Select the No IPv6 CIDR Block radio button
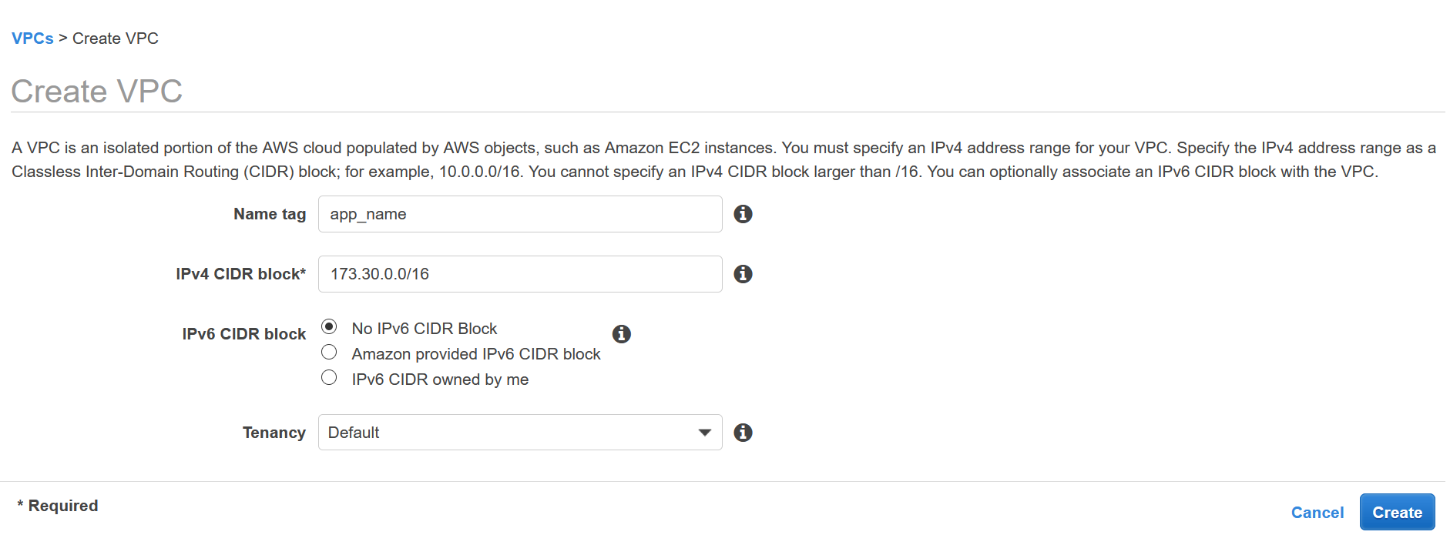Viewport: 1450px width, 545px height. click(329, 327)
